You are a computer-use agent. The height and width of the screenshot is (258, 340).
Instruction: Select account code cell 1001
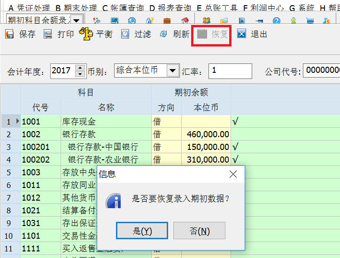point(40,121)
